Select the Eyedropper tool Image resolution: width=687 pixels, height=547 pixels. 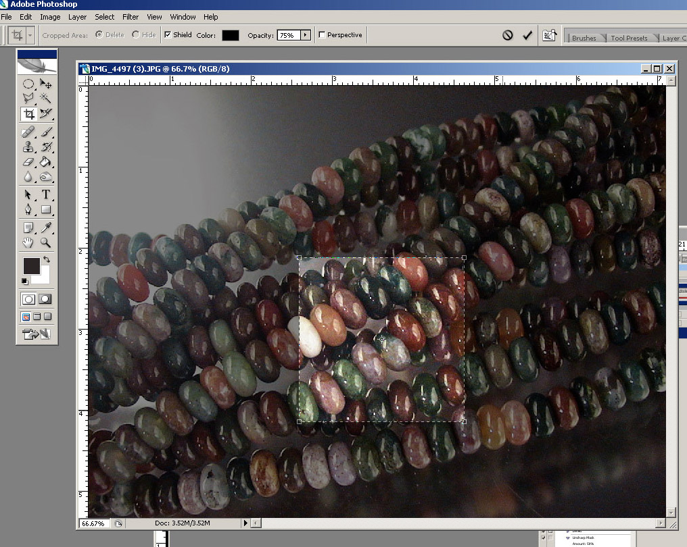tap(45, 228)
